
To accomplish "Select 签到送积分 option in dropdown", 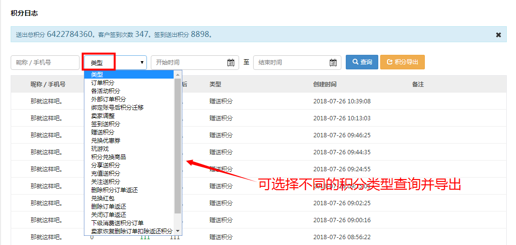I will [x=106, y=124].
